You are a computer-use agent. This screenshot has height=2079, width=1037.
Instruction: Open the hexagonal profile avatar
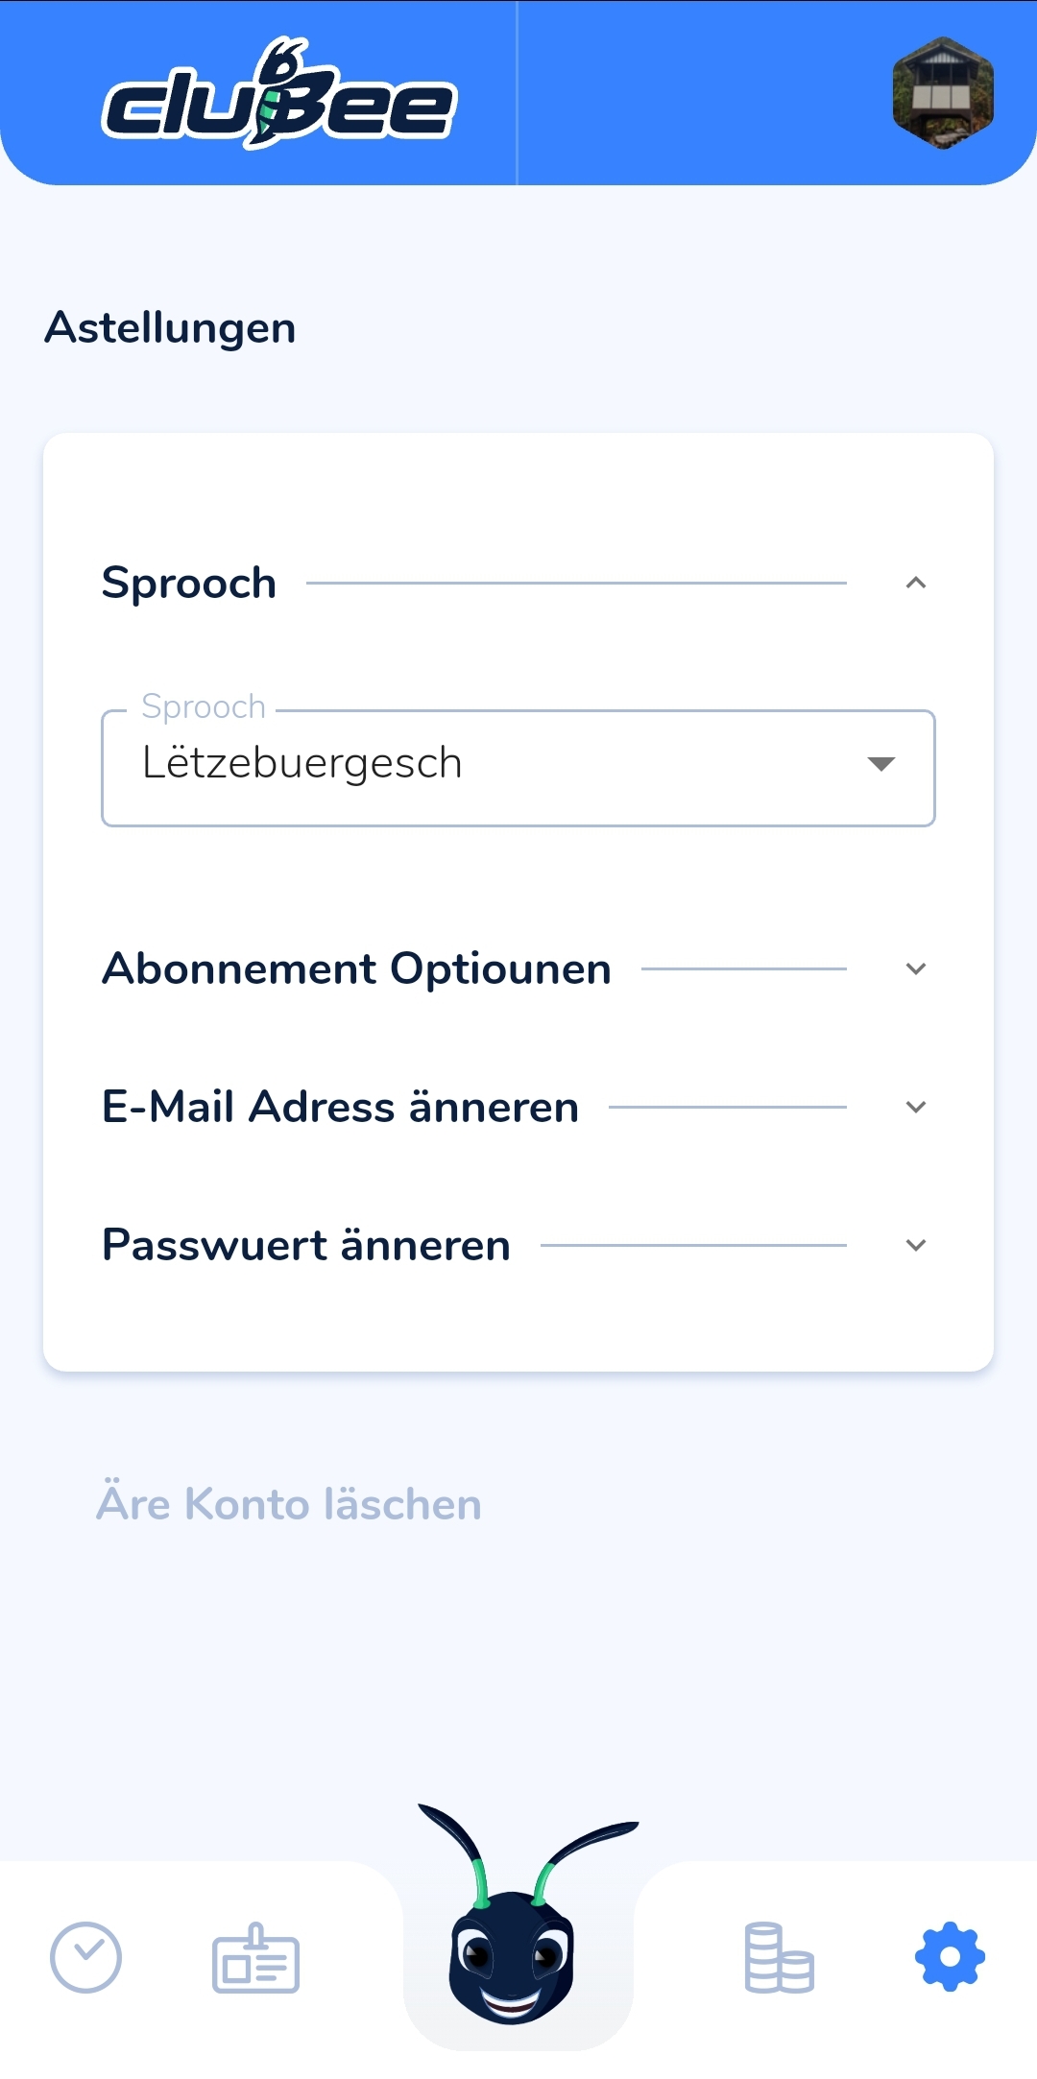click(x=943, y=93)
